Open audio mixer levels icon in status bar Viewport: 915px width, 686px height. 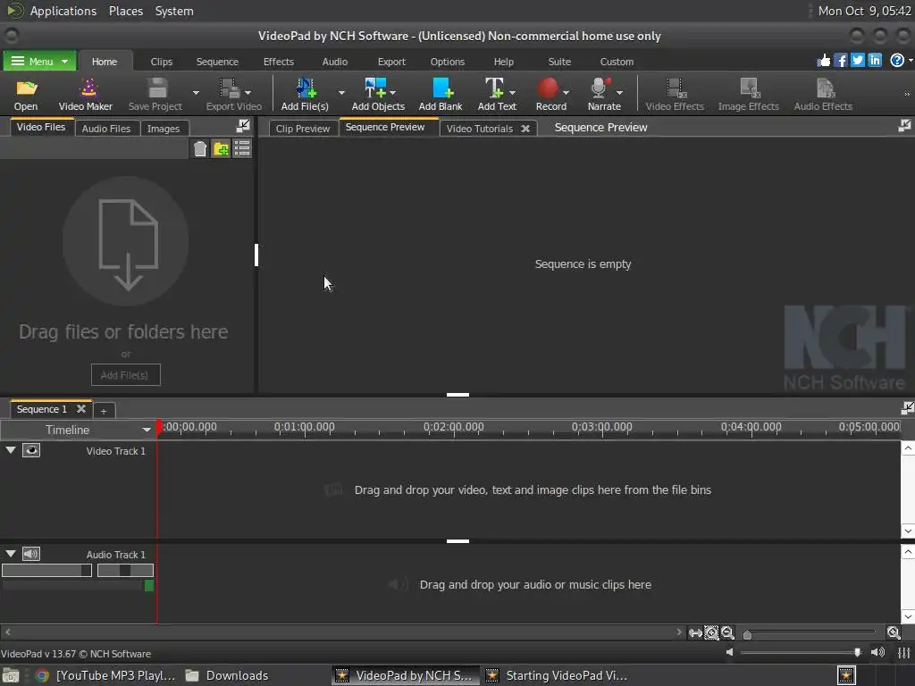pos(904,652)
